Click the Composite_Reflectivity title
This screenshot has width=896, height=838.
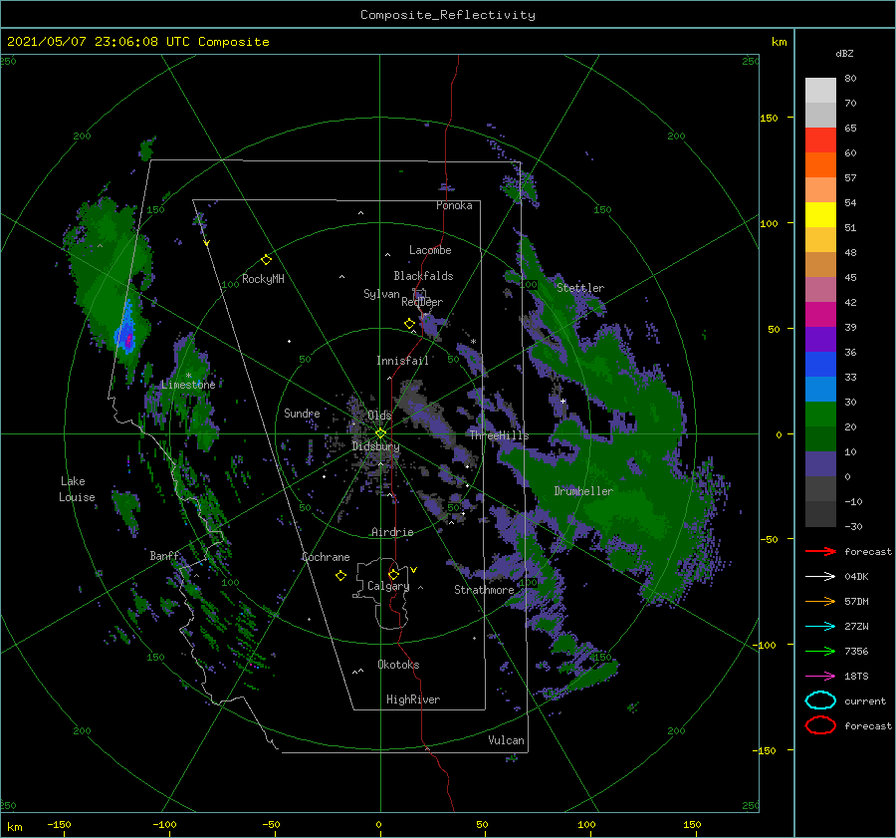(448, 15)
